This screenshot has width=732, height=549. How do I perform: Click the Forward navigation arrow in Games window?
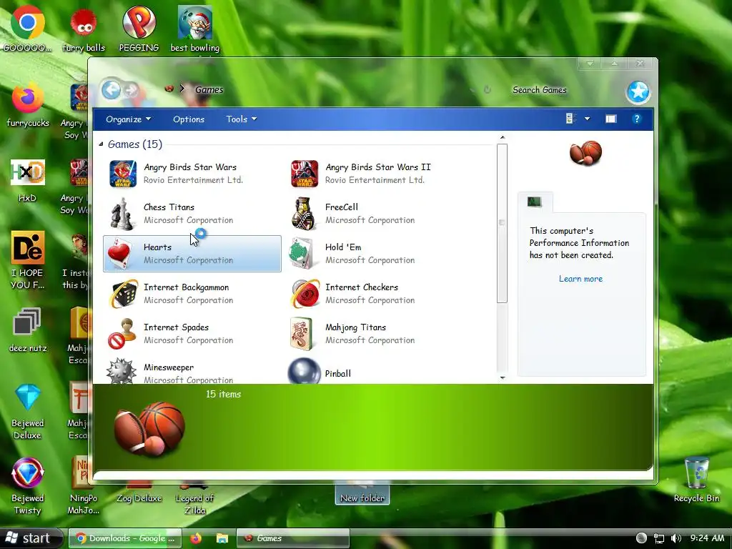(132, 90)
